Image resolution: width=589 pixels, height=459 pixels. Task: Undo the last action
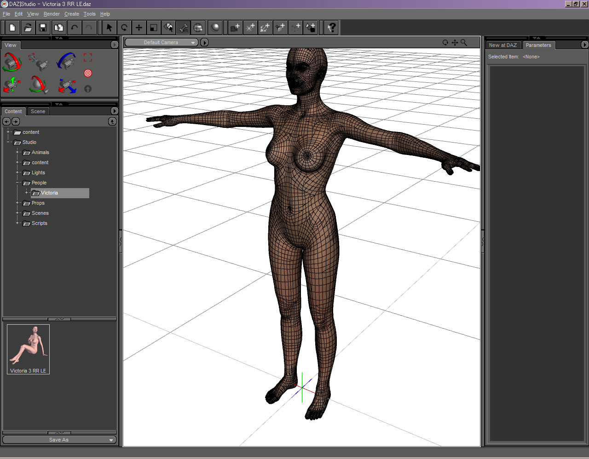[74, 28]
